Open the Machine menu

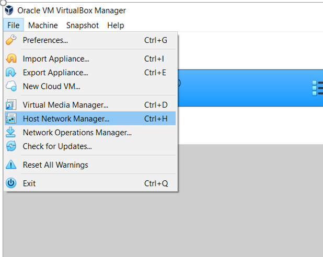(x=43, y=25)
